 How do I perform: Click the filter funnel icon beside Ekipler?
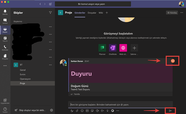51,13
